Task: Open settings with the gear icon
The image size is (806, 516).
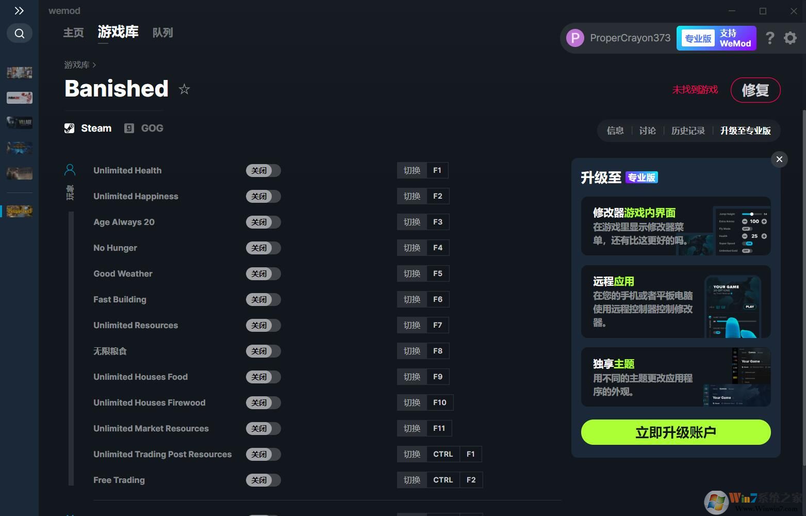Action: click(x=790, y=38)
